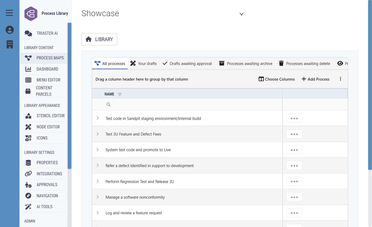Open Triaster AI chat
The image size is (372, 227).
[x=44, y=33]
